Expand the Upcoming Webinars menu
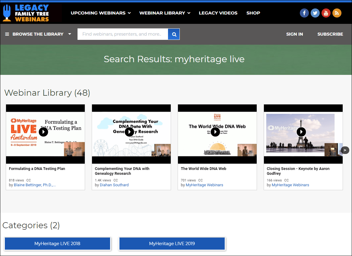 tap(101, 13)
